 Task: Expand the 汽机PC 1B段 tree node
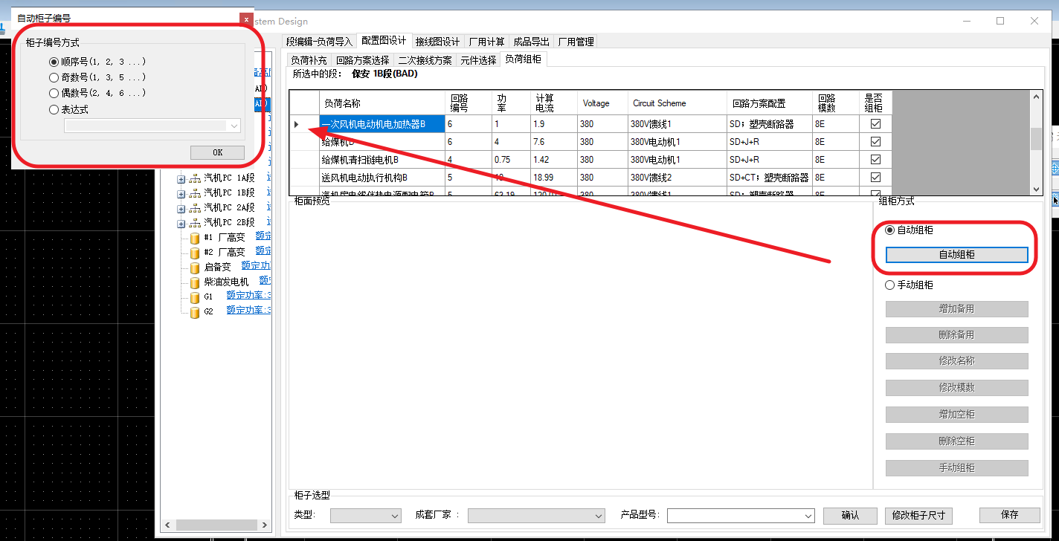(x=181, y=193)
